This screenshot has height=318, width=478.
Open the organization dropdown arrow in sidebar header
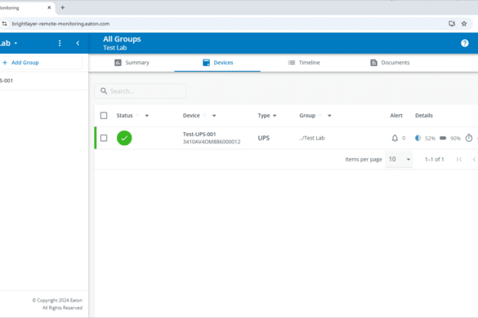16,43
